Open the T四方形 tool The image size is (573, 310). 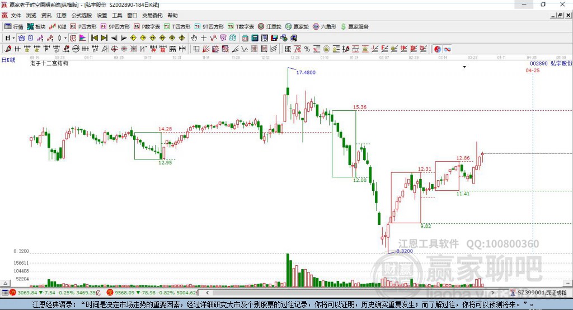tap(177, 27)
